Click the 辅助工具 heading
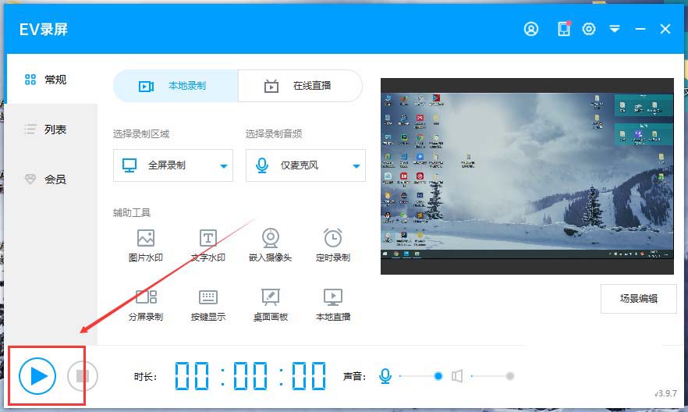The height and width of the screenshot is (412, 688). click(132, 213)
